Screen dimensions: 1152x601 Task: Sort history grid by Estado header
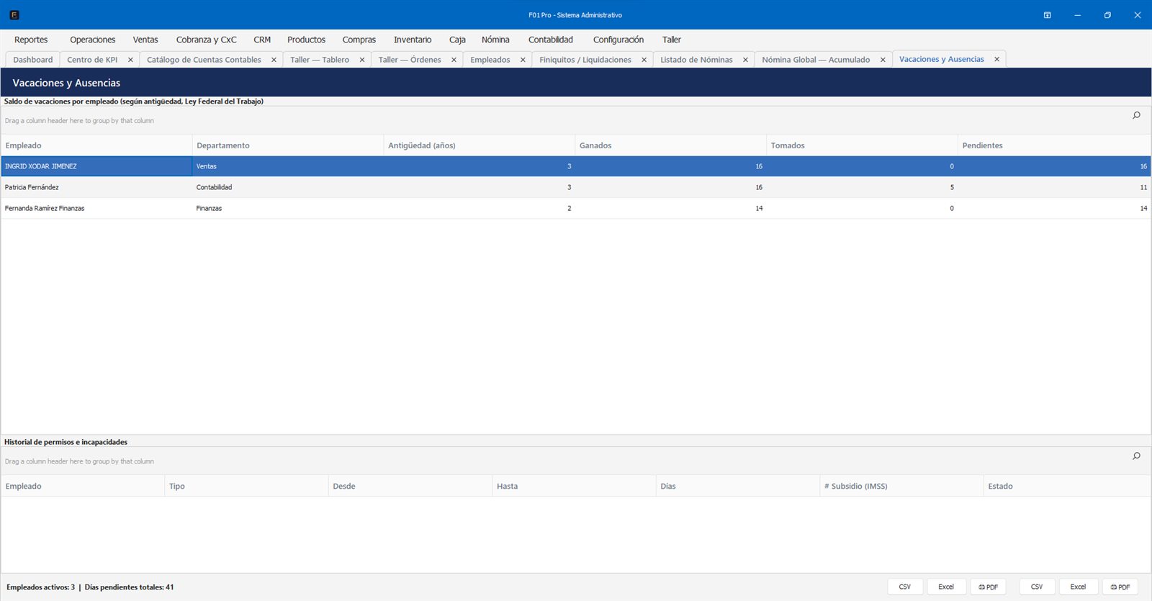click(1066, 487)
